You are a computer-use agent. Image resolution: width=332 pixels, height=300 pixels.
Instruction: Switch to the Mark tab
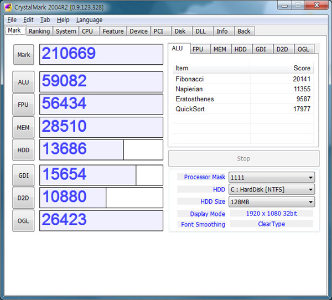[15, 31]
